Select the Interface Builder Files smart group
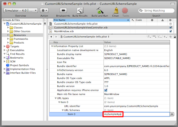 [x=23, y=73]
